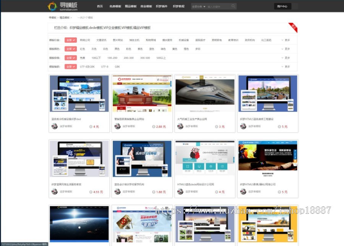Filter templates by GBK encoding only
Viewport: 344px width, 246px height.
click(x=117, y=66)
